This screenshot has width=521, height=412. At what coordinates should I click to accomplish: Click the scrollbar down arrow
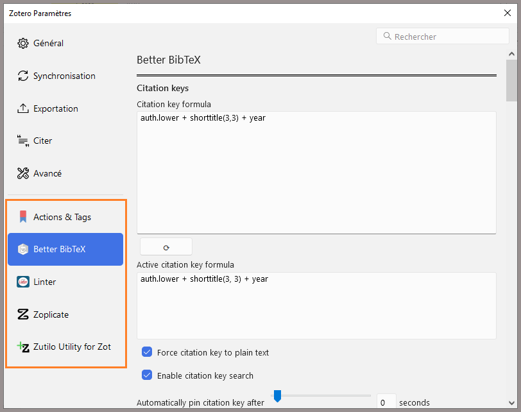click(x=512, y=403)
